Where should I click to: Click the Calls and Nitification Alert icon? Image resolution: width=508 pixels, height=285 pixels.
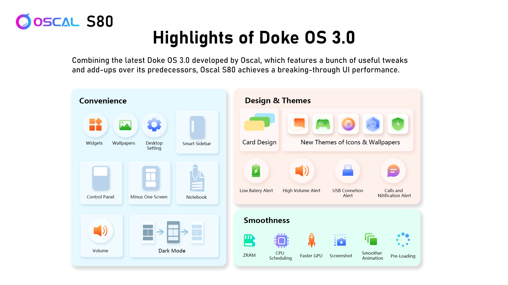click(x=393, y=171)
